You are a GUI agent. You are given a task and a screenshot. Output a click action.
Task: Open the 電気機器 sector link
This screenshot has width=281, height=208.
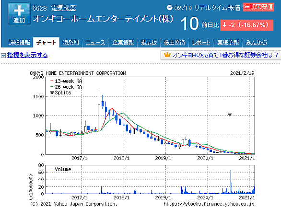coord(63,8)
